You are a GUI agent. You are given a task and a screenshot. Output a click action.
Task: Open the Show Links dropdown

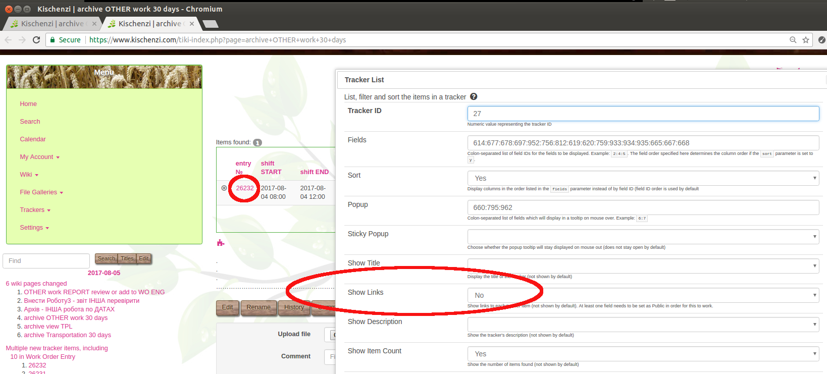coord(643,295)
